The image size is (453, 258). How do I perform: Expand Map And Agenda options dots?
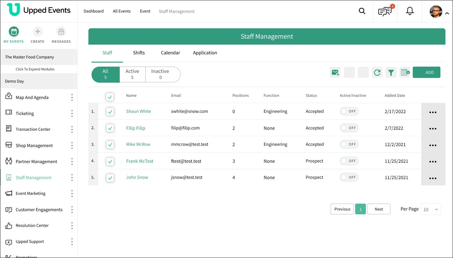72,97
